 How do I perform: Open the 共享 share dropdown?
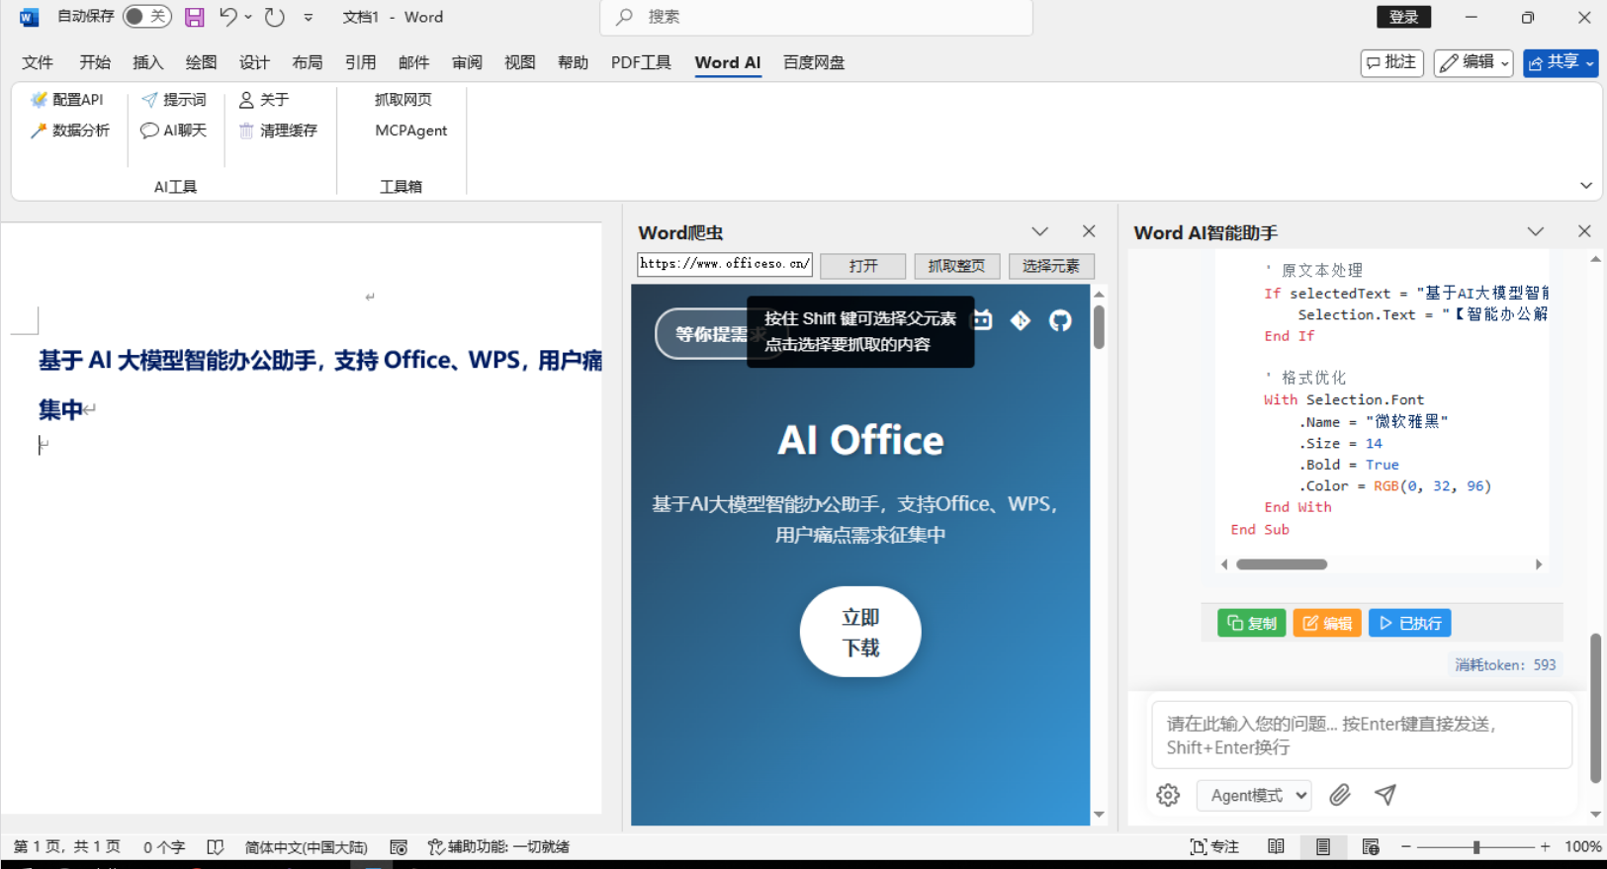(x=1561, y=63)
